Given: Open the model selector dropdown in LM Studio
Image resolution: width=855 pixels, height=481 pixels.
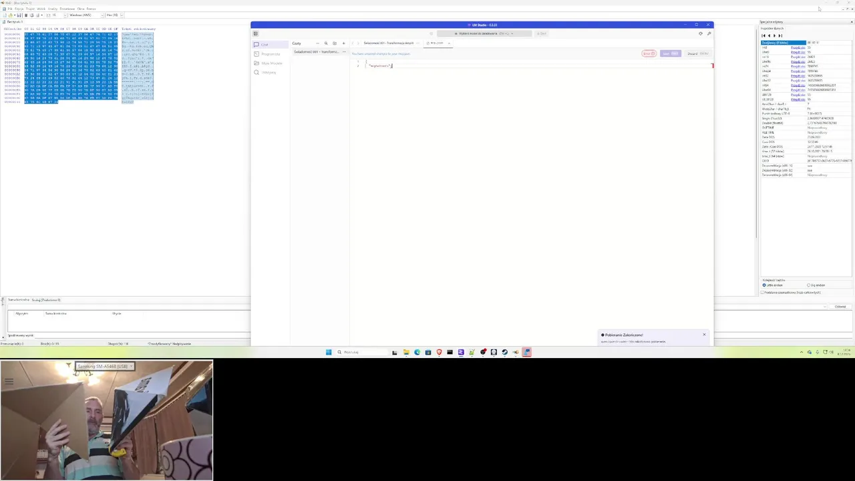Looking at the screenshot, I should point(484,33).
